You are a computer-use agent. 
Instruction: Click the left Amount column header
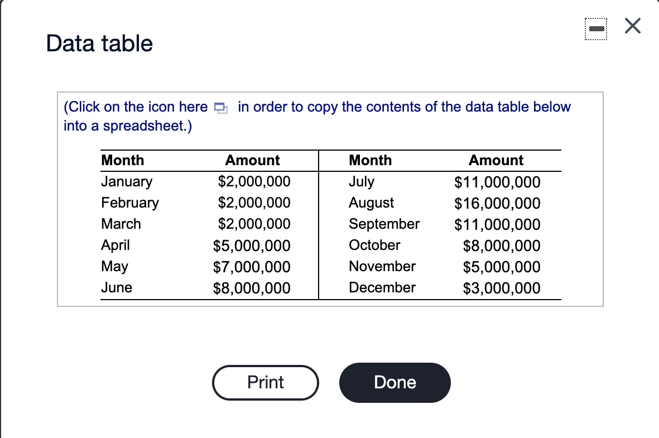pos(253,160)
